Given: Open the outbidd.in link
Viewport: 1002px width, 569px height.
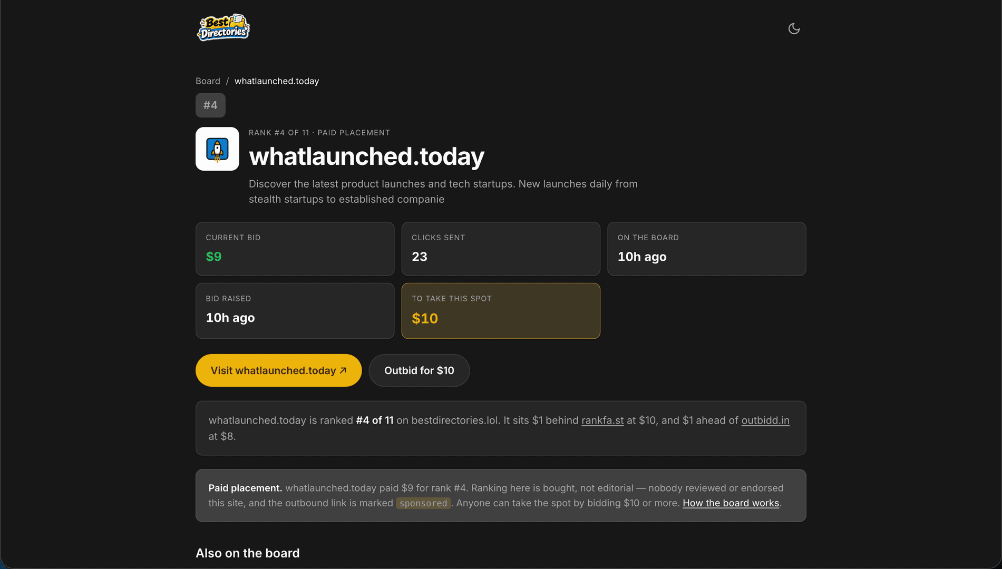Looking at the screenshot, I should tap(765, 420).
